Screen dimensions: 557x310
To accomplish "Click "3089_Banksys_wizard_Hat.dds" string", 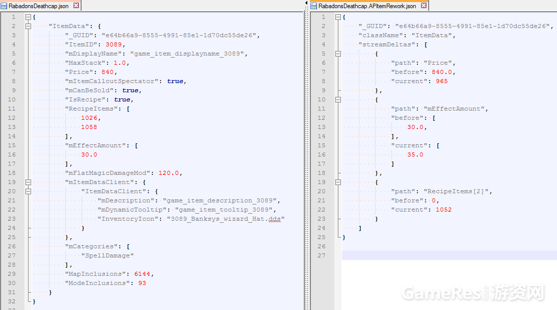I will coord(226,219).
